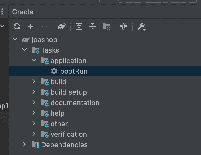Click the chevron in the left strip
The width and height of the screenshot is (201, 155).
coord(2,26)
